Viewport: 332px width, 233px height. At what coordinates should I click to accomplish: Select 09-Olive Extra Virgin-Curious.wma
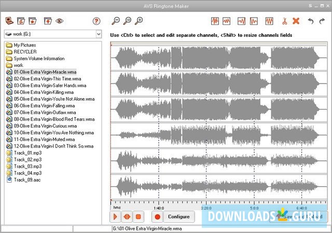coord(45,126)
